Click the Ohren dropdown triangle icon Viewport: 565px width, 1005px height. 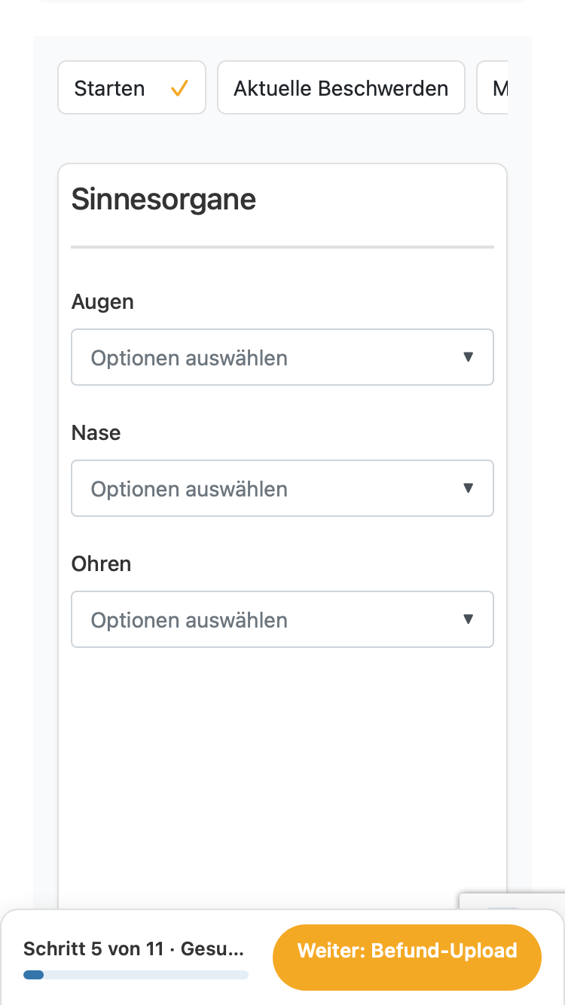tap(468, 619)
